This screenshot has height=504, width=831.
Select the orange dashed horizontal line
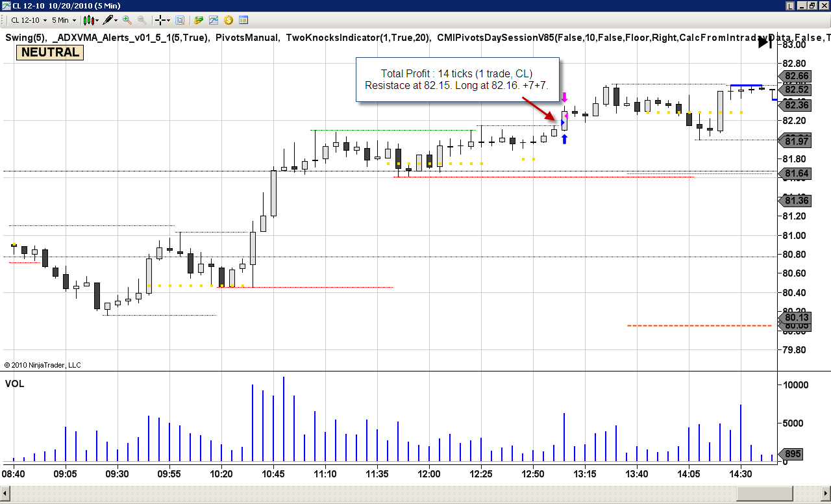699,325
